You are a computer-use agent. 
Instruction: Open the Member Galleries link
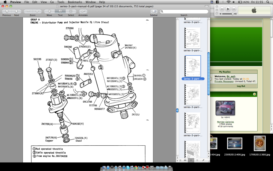pos(225,122)
